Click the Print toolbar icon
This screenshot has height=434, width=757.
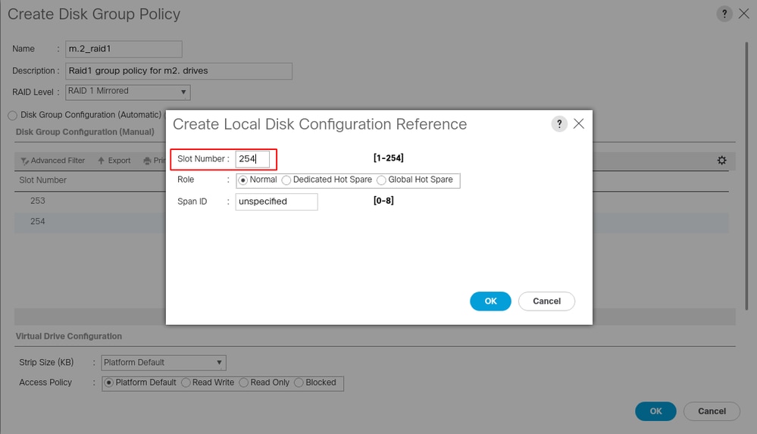click(x=147, y=161)
